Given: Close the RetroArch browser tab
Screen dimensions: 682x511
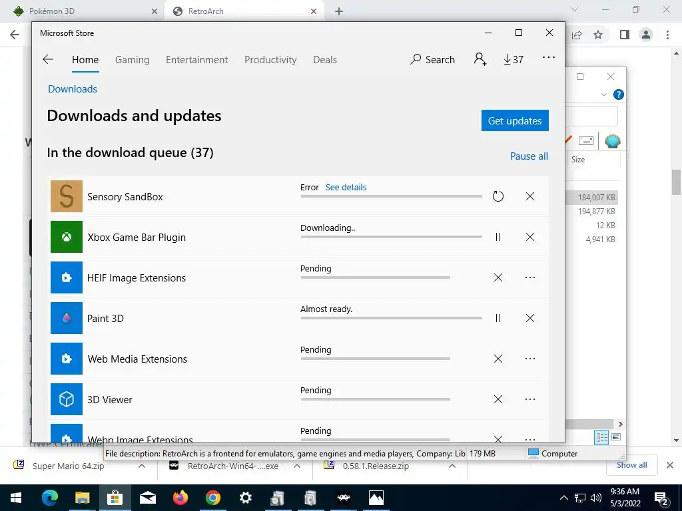Looking at the screenshot, I should pyautogui.click(x=314, y=11).
